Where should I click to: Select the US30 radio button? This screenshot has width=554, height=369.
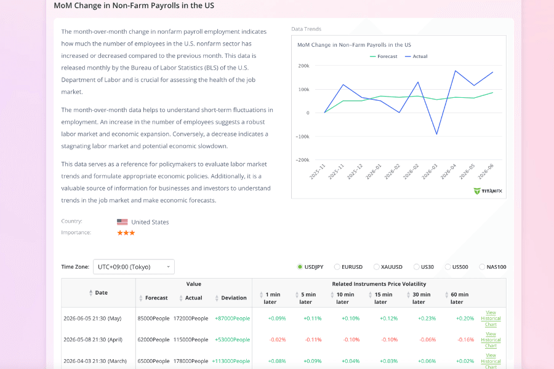pyautogui.click(x=417, y=267)
